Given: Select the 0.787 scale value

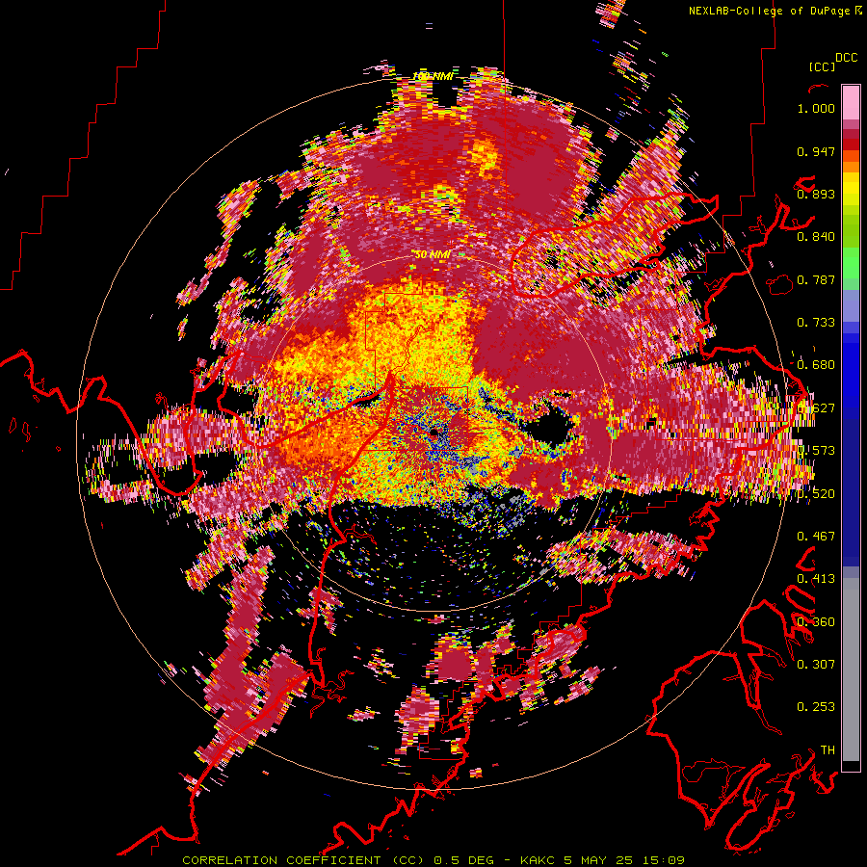Looking at the screenshot, I should 816,279.
